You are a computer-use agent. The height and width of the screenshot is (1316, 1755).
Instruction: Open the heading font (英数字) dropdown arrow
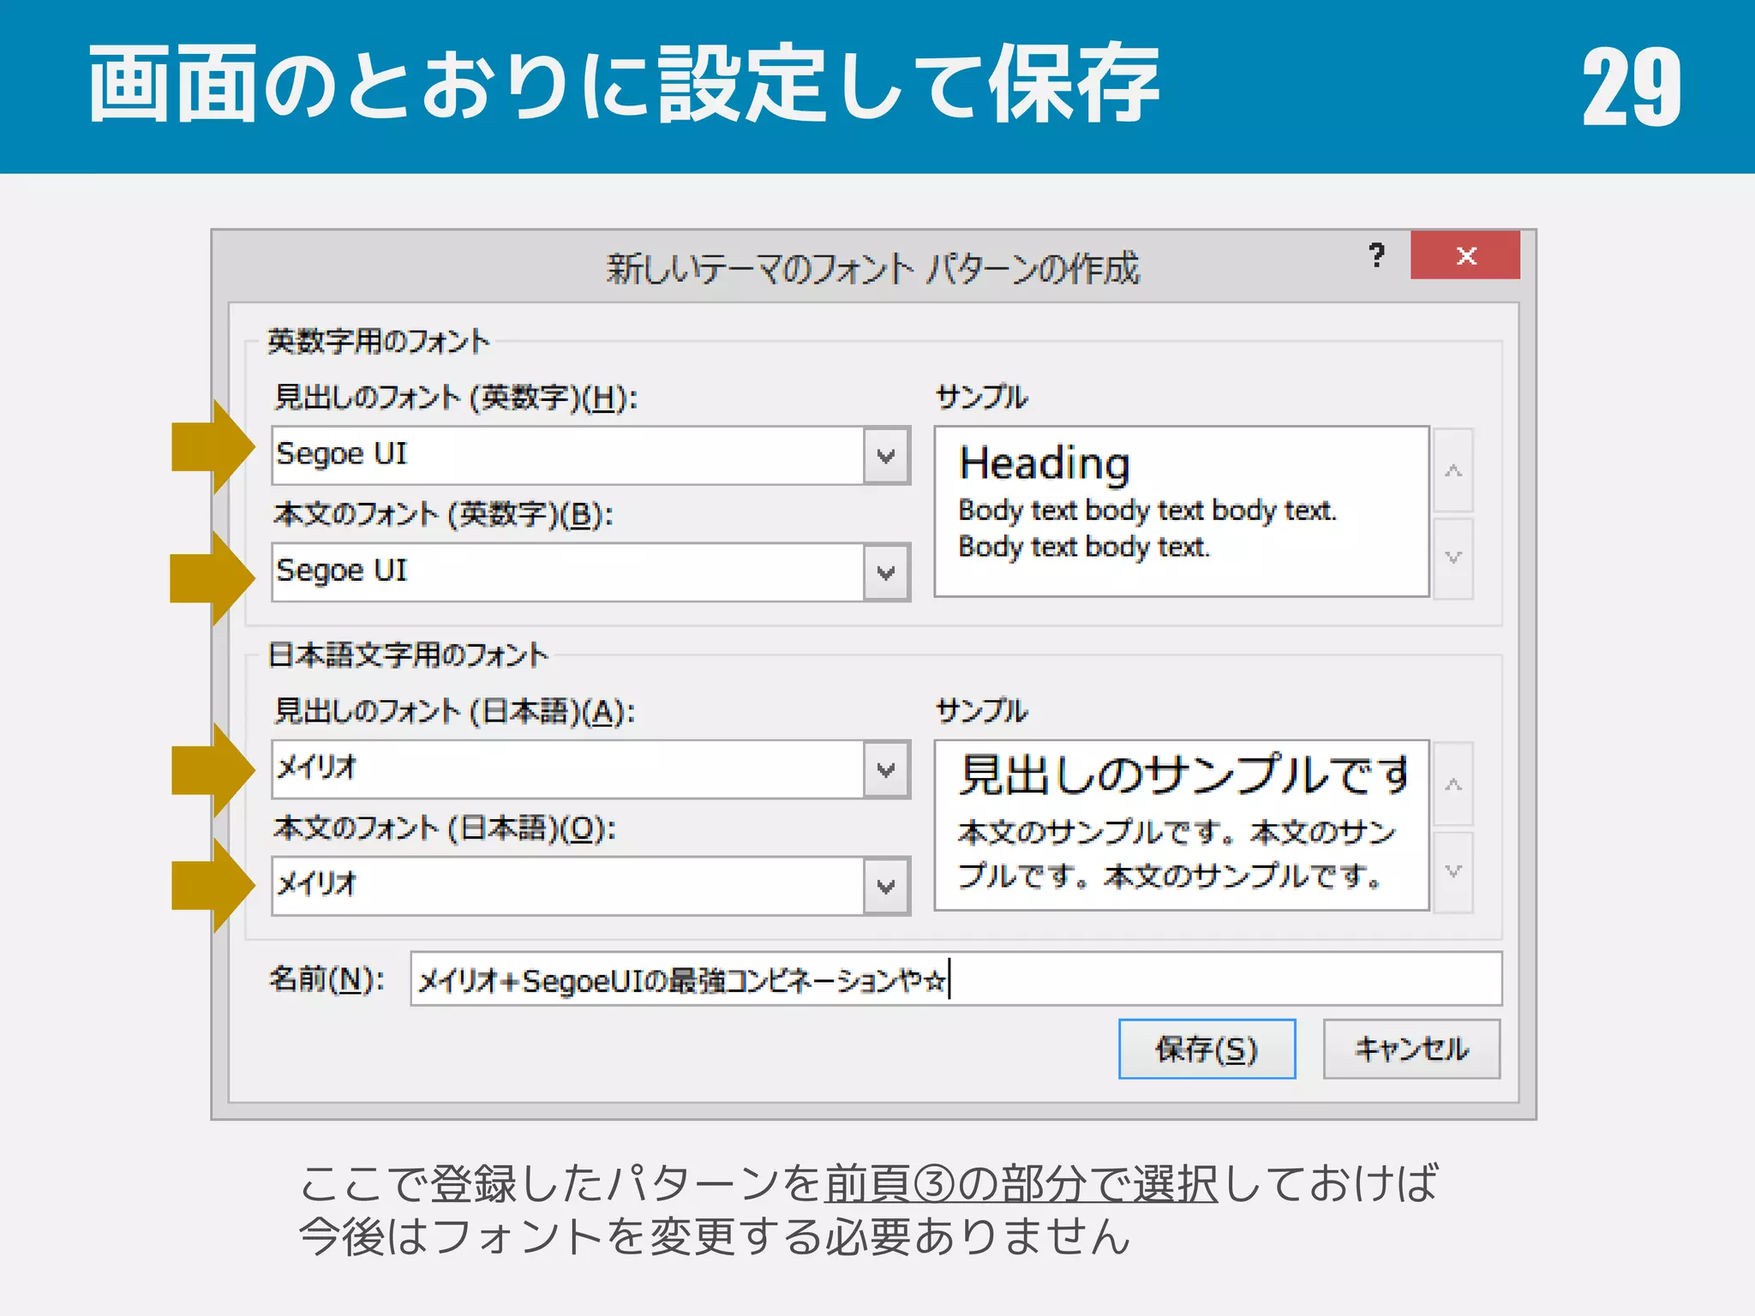coord(887,455)
